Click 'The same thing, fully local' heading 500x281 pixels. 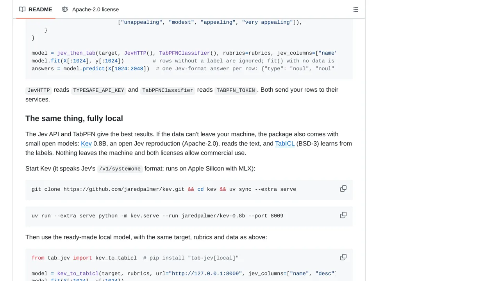pyautogui.click(x=74, y=118)
